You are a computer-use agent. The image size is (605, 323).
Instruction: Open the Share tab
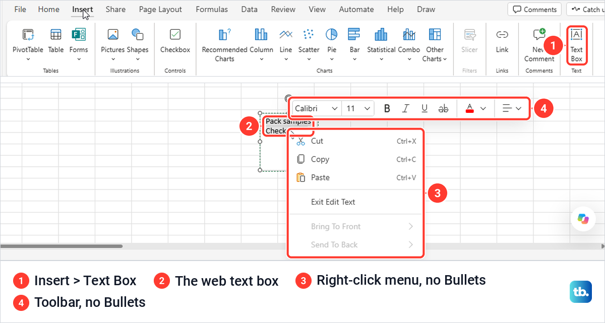(115, 9)
